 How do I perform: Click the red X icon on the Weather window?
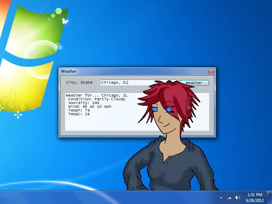click(x=211, y=71)
